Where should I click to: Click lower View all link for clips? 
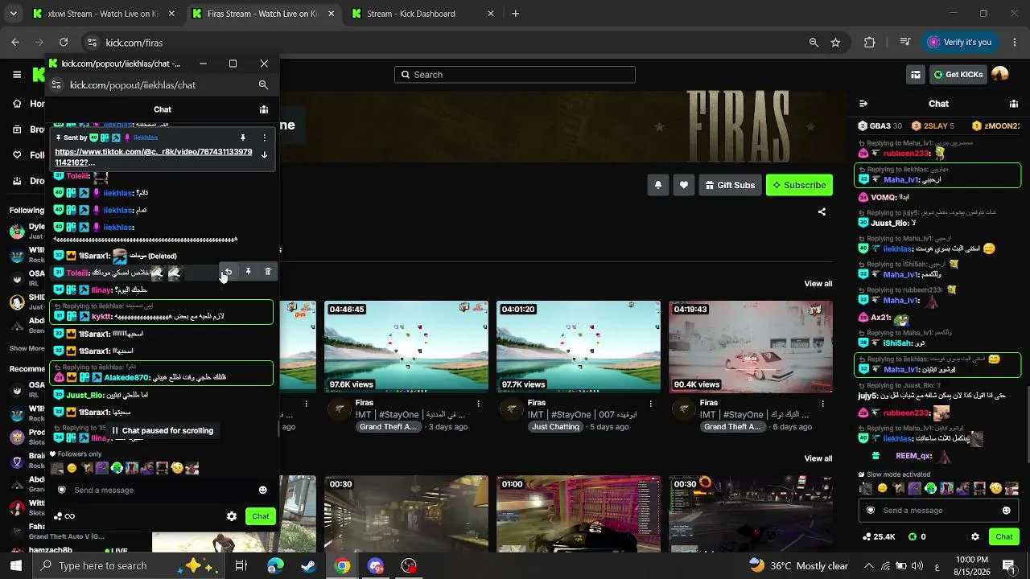[x=818, y=458]
